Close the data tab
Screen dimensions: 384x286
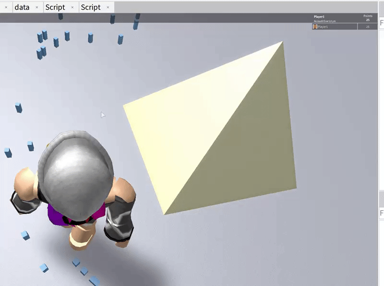(37, 7)
